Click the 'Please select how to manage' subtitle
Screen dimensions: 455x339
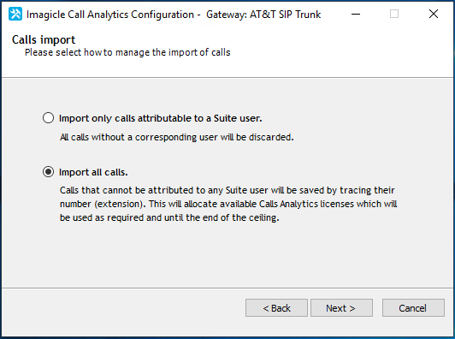click(x=127, y=52)
